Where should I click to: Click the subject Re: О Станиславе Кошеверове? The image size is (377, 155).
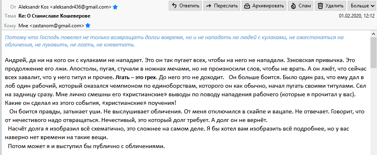[x=54, y=16]
